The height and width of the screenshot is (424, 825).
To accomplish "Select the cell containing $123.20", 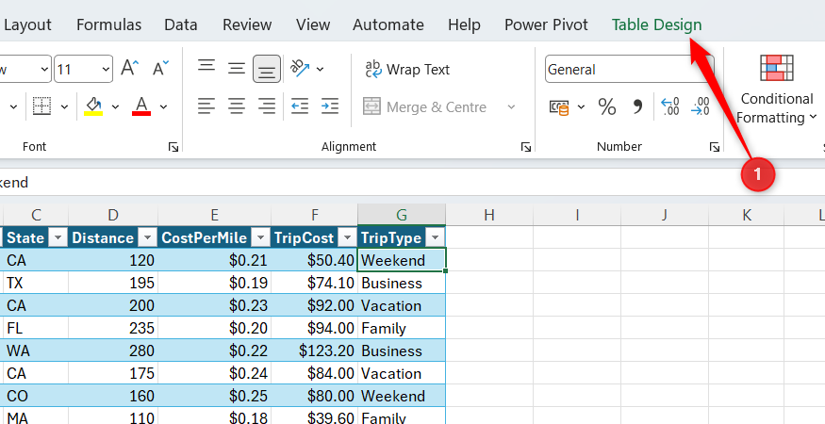I will pyautogui.click(x=315, y=351).
